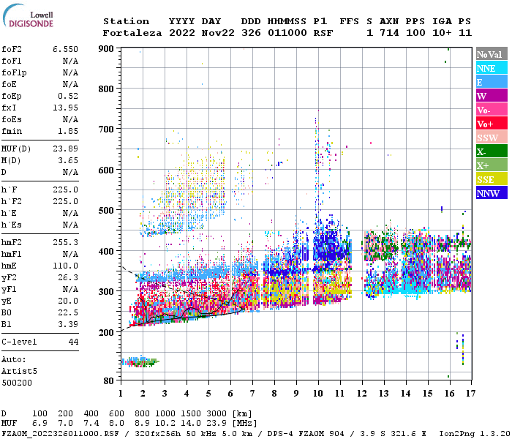Viewport: 512px width, 439px height.
Task: Click the fmin value 1.85
Action: click(x=68, y=131)
